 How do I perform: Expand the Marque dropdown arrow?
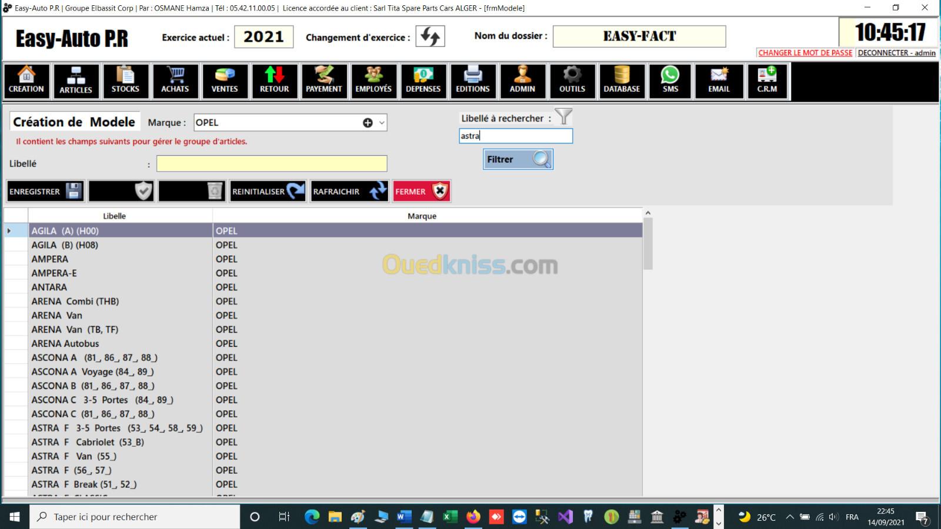pos(382,123)
